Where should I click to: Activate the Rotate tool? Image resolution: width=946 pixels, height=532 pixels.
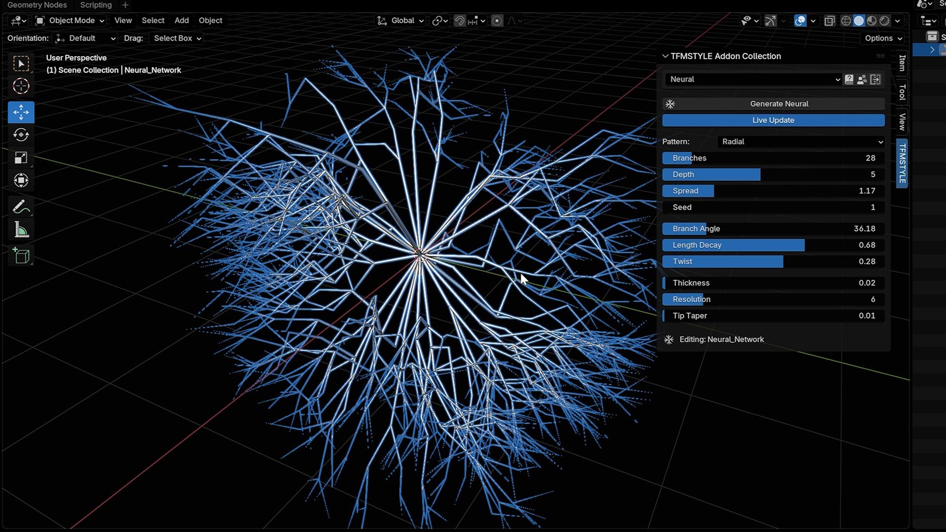[x=21, y=135]
